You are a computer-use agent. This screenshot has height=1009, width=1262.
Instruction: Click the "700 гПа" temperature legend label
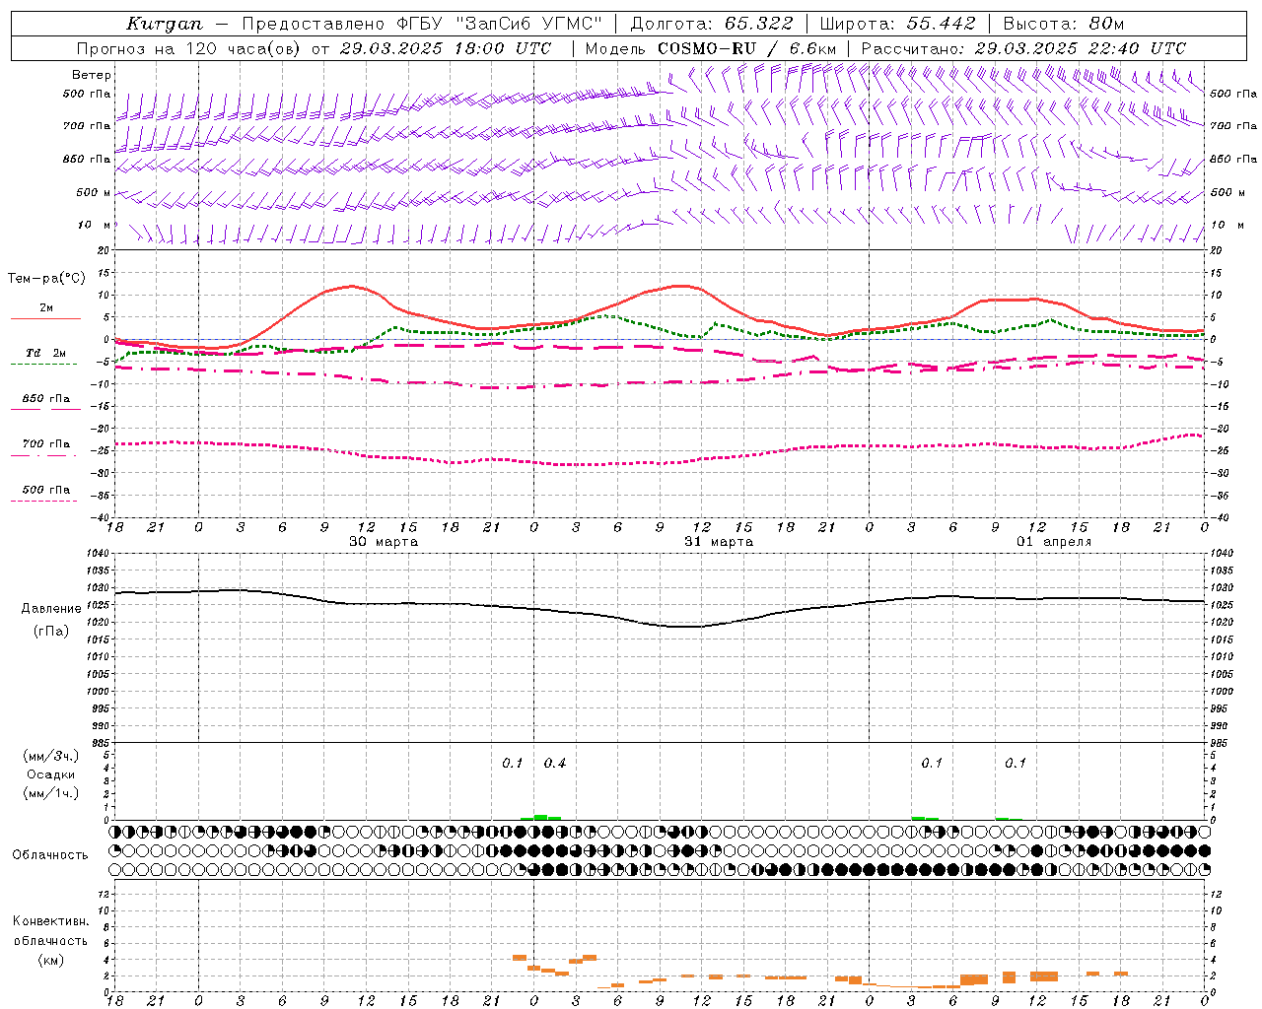click(46, 443)
